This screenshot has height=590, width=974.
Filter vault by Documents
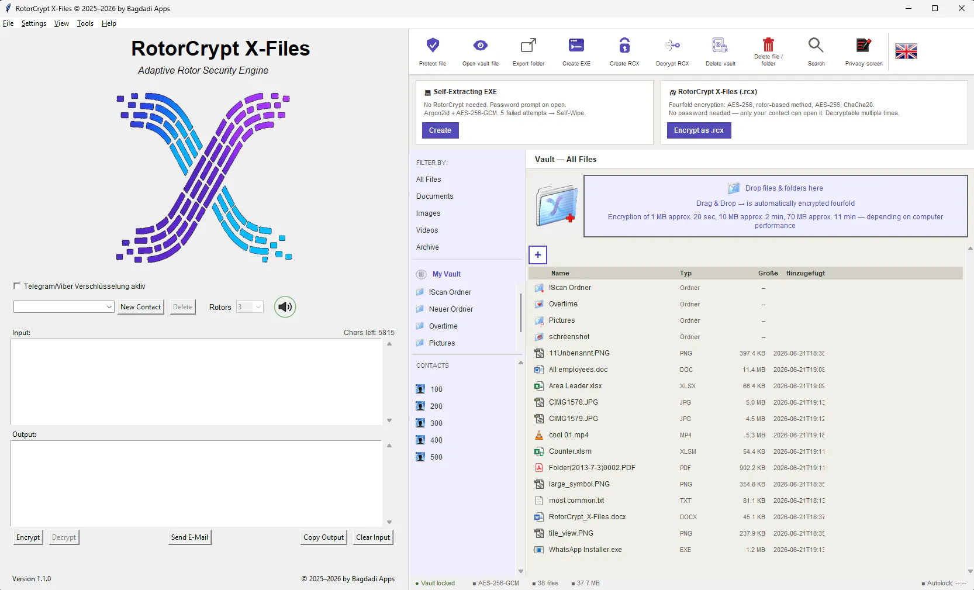[435, 196]
